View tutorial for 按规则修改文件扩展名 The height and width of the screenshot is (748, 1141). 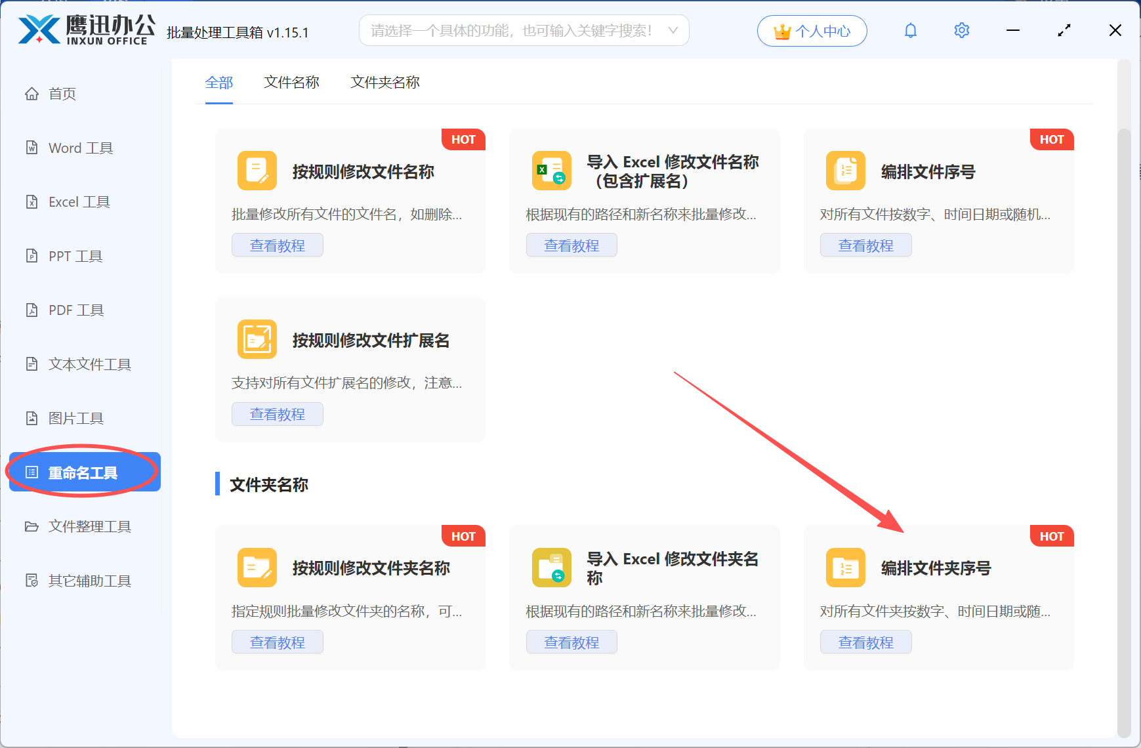[x=277, y=414]
